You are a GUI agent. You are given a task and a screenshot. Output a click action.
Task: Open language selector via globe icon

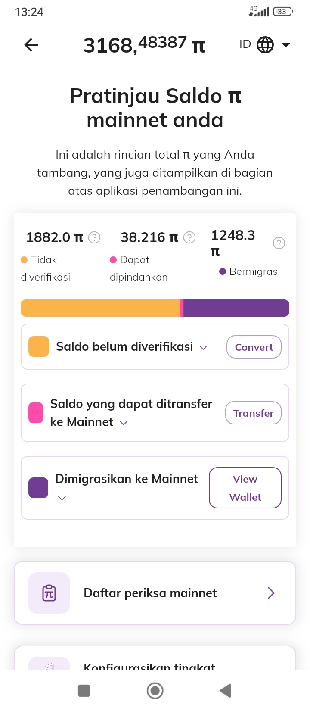265,45
